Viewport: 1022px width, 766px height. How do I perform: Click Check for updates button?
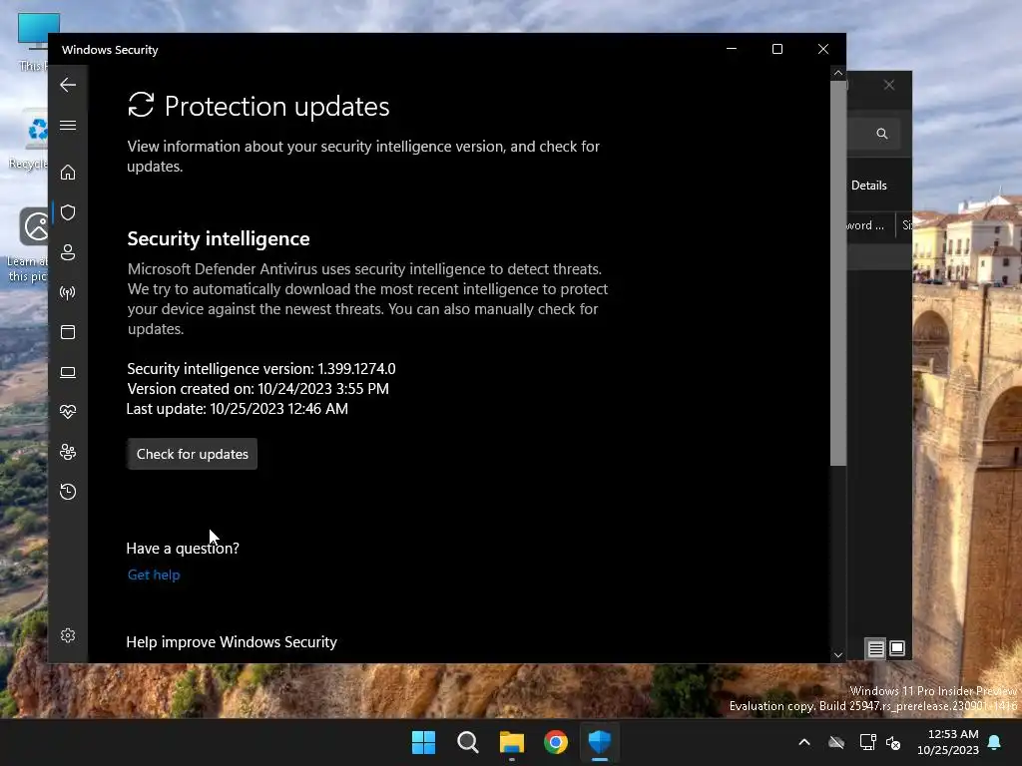point(193,454)
